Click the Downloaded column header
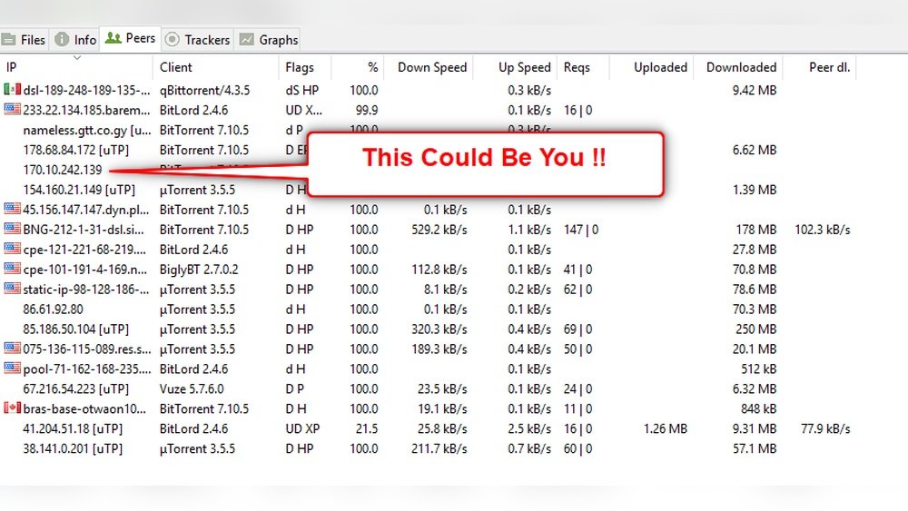This screenshot has height=511, width=908. (x=741, y=67)
